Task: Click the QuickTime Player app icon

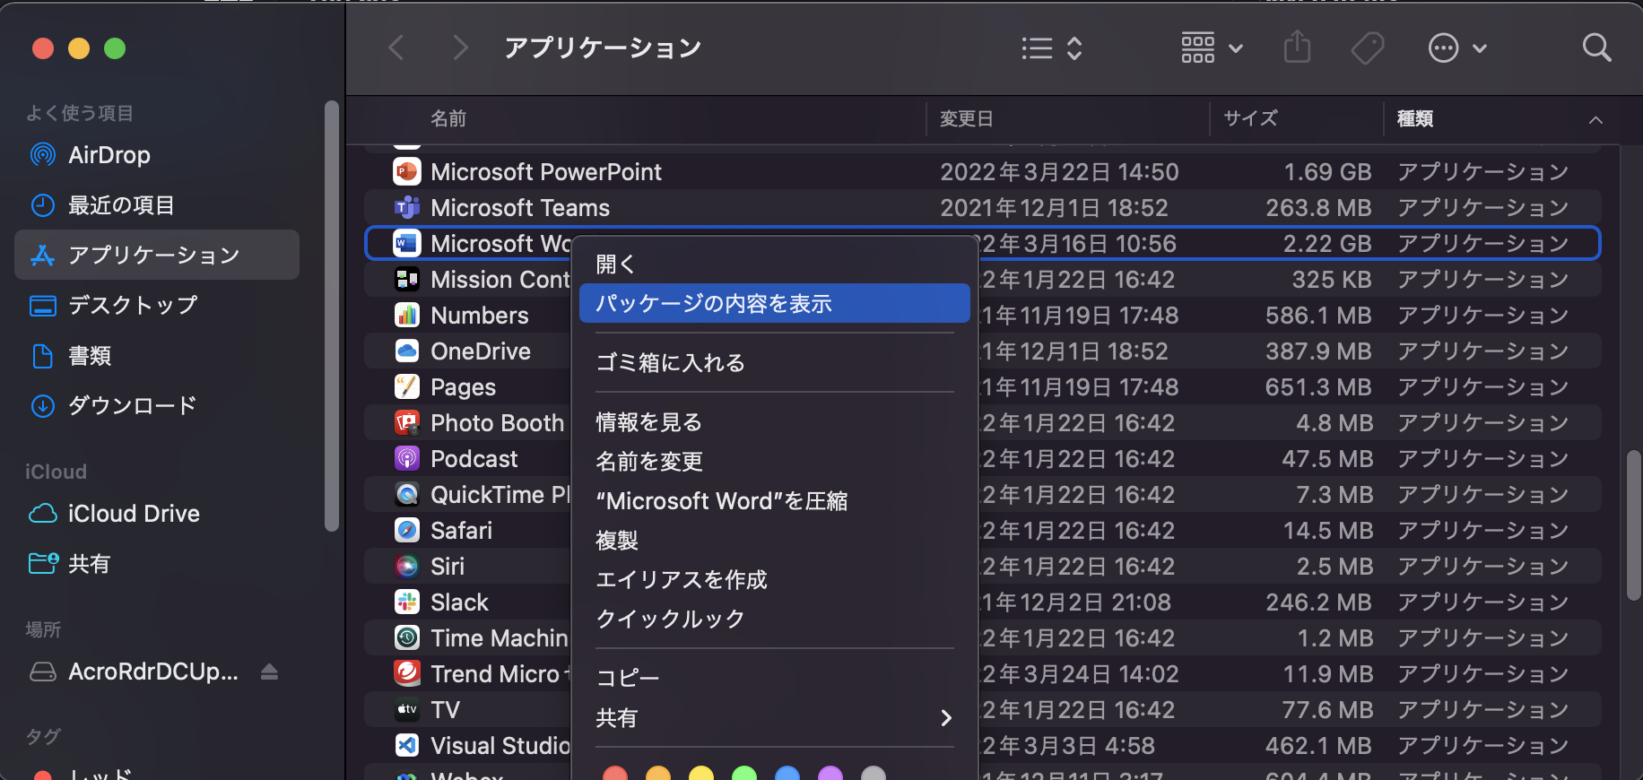Action: click(407, 494)
